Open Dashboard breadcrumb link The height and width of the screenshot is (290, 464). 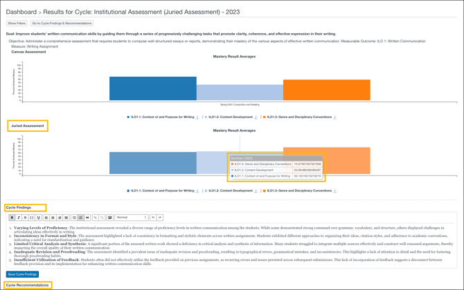pyautogui.click(x=21, y=12)
